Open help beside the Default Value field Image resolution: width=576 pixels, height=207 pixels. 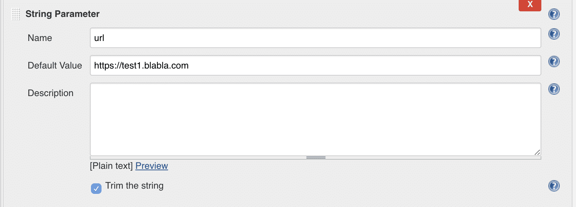pyautogui.click(x=554, y=61)
